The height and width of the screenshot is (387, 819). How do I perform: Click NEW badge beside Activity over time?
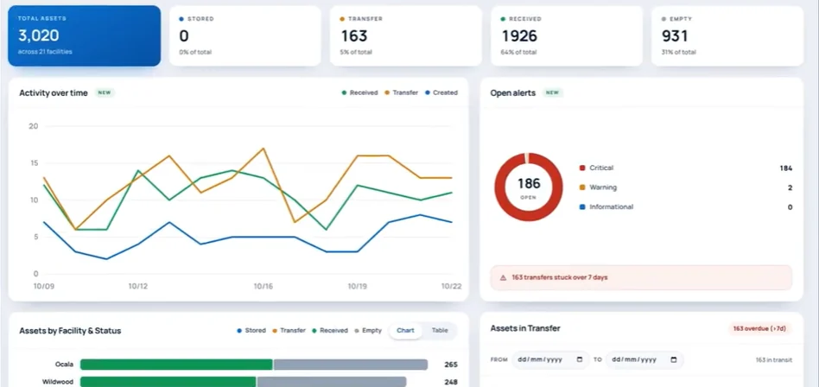click(x=105, y=93)
